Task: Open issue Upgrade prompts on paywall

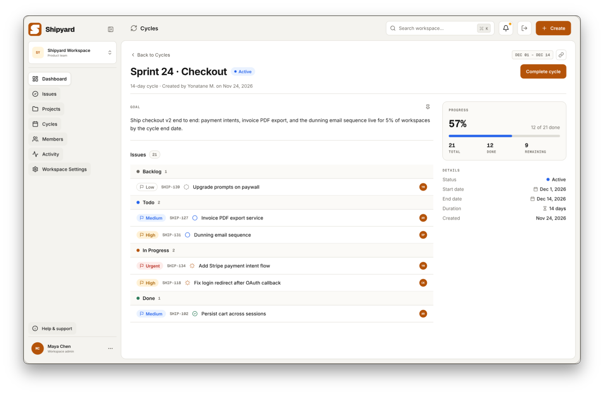Action: [x=226, y=187]
